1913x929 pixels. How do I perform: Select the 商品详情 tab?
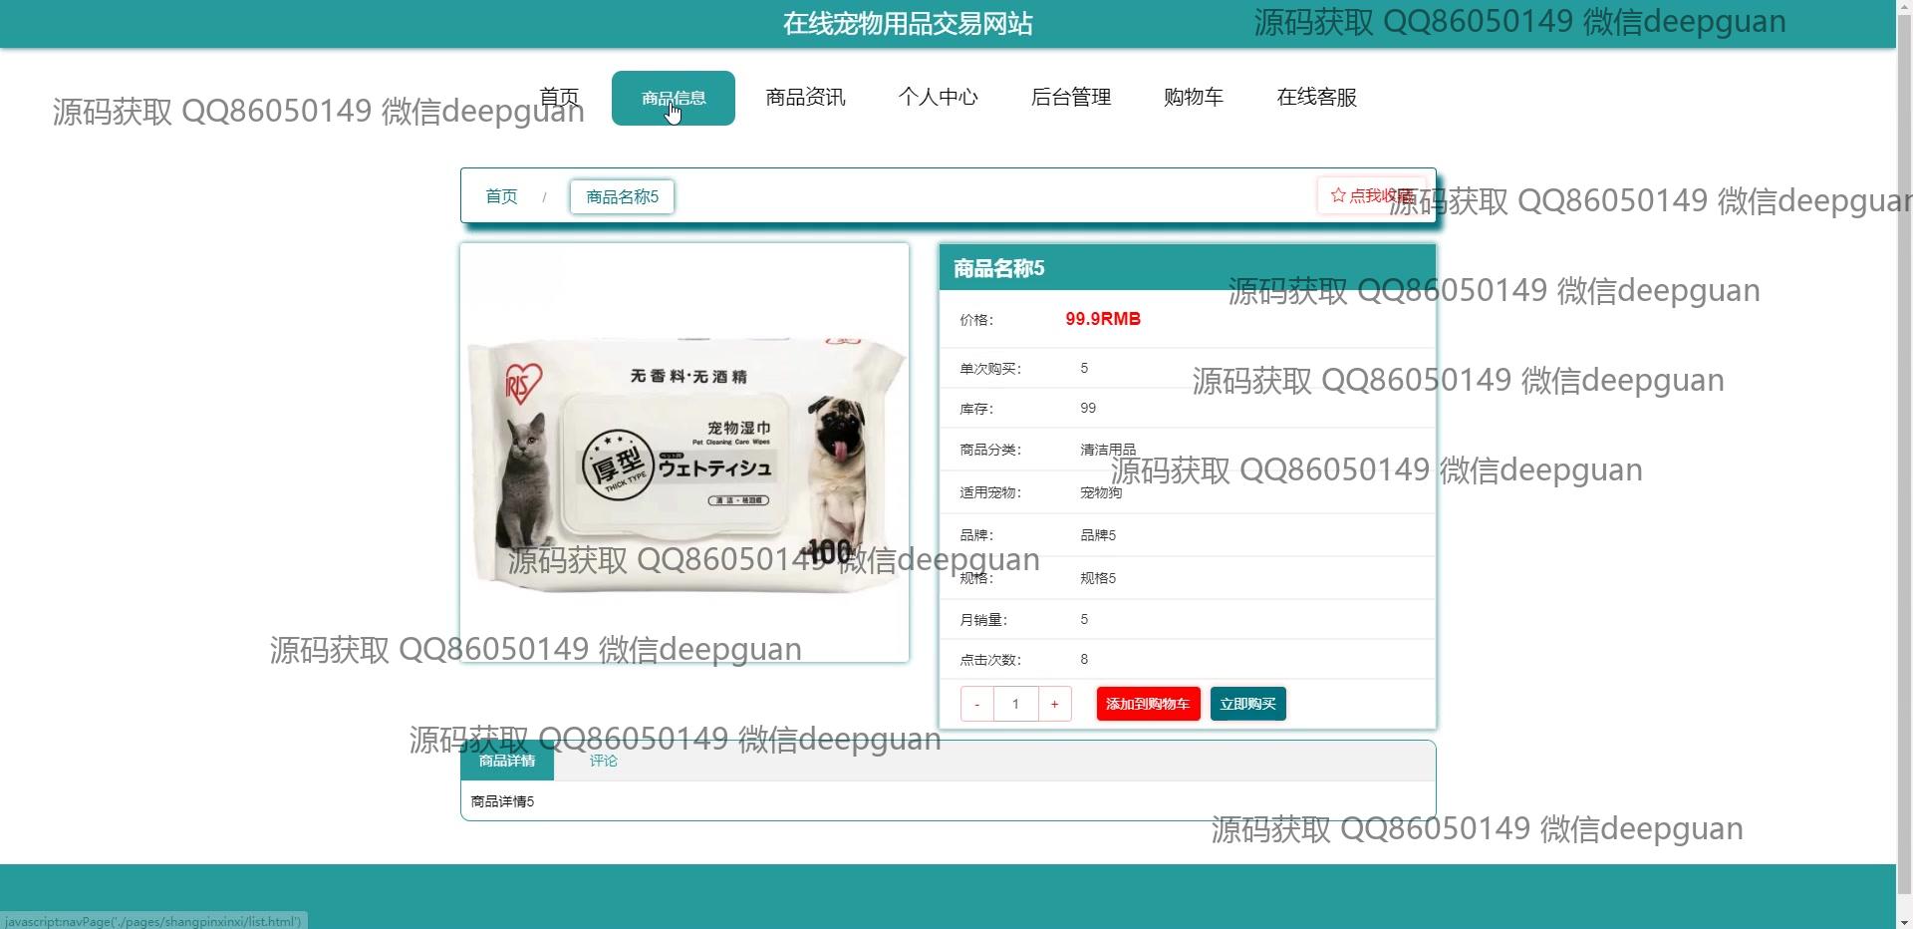coord(507,761)
